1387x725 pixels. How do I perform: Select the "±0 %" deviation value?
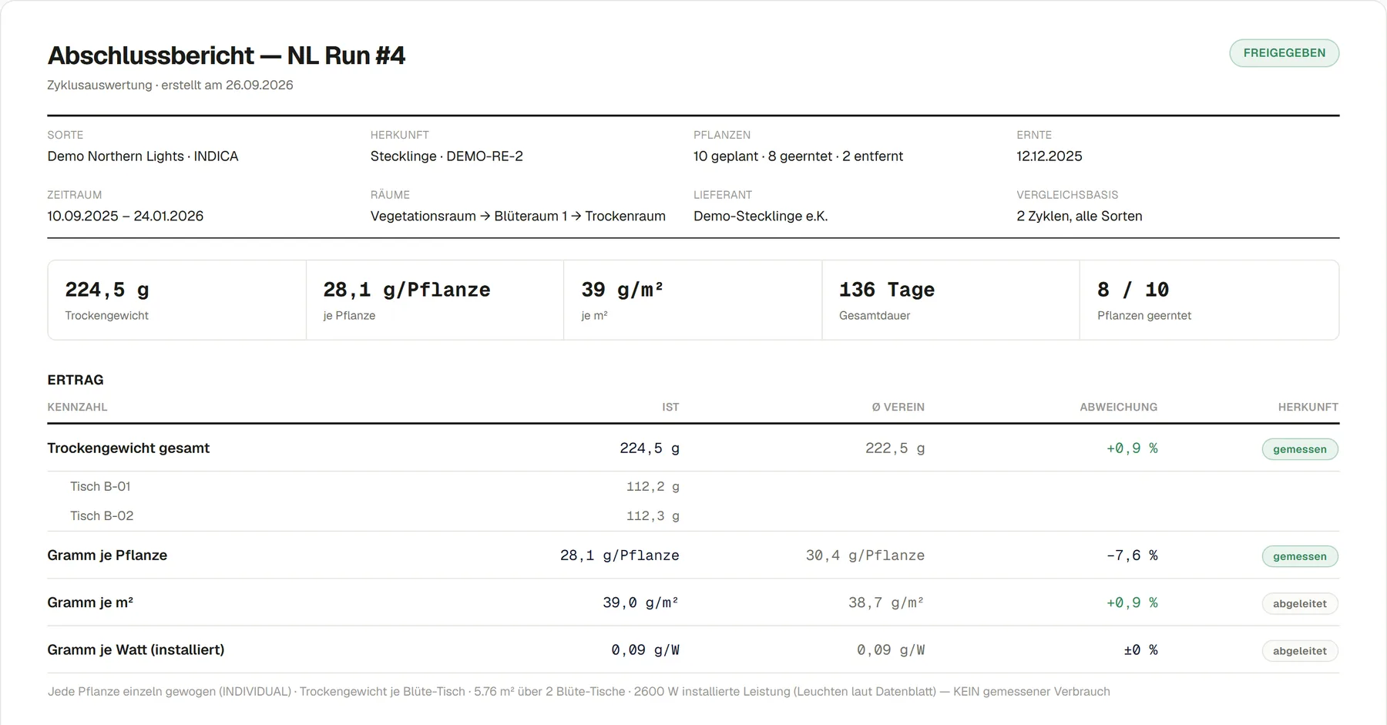point(1140,650)
